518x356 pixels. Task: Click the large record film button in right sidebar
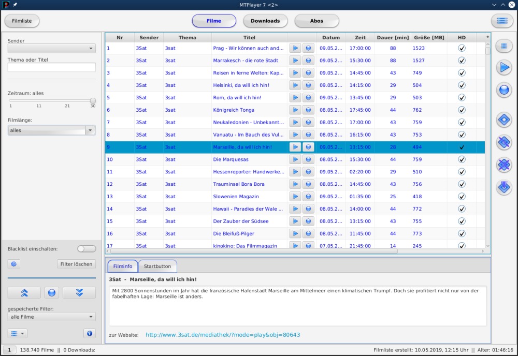point(504,90)
